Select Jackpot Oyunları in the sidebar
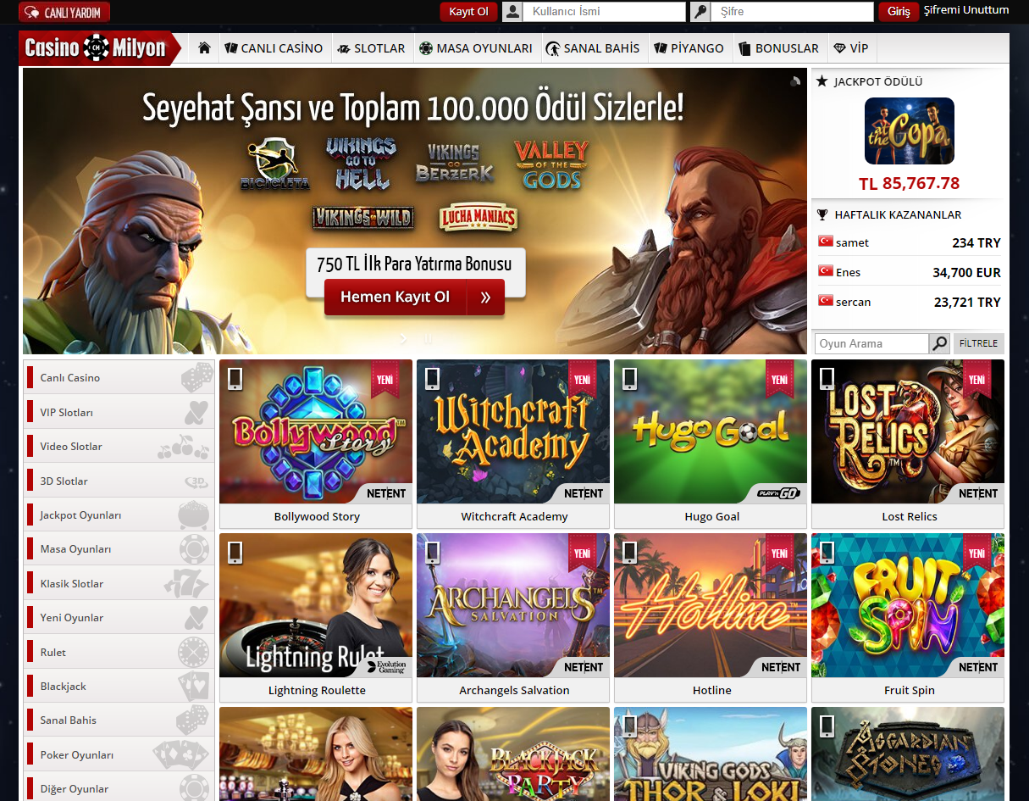The width and height of the screenshot is (1029, 801). pyautogui.click(x=119, y=515)
